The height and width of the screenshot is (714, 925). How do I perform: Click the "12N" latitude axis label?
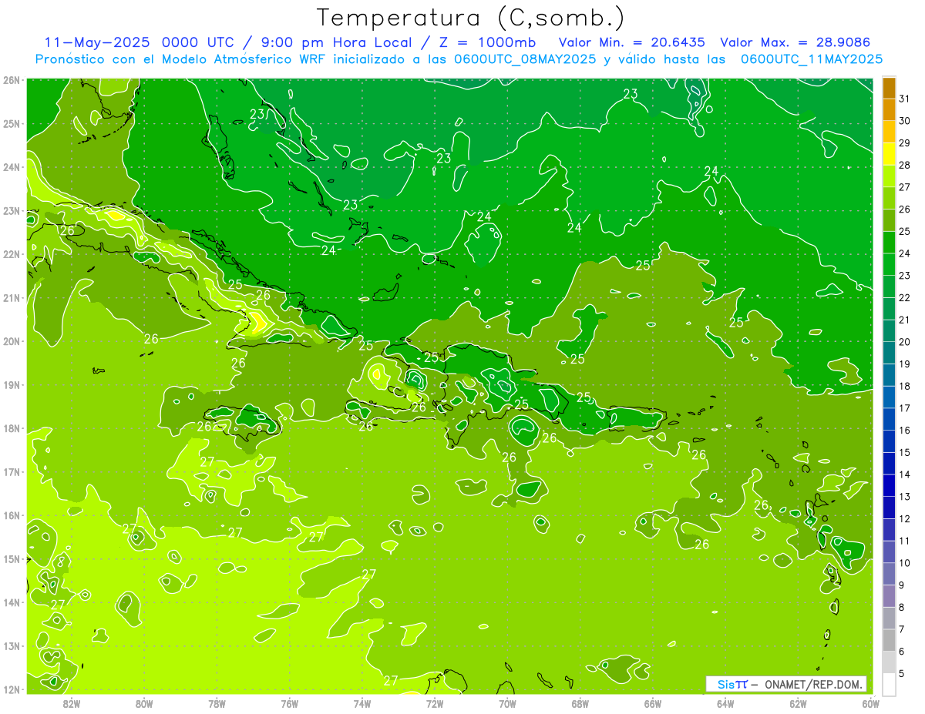12,689
